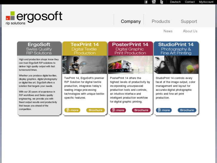217x163 pixels.
Task: Select the News submenu item
Action: (x=168, y=31)
